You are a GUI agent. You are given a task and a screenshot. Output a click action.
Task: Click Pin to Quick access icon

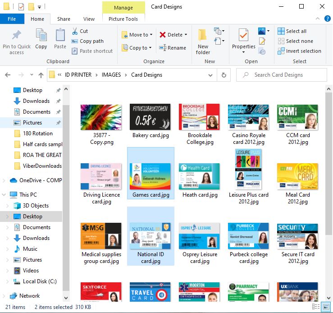17,35
